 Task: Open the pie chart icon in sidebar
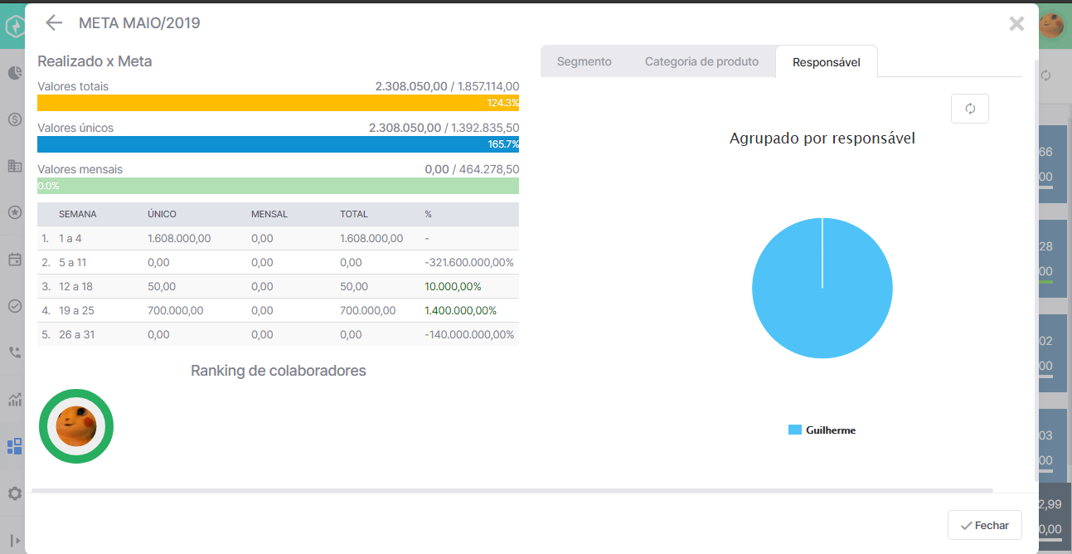(x=14, y=73)
